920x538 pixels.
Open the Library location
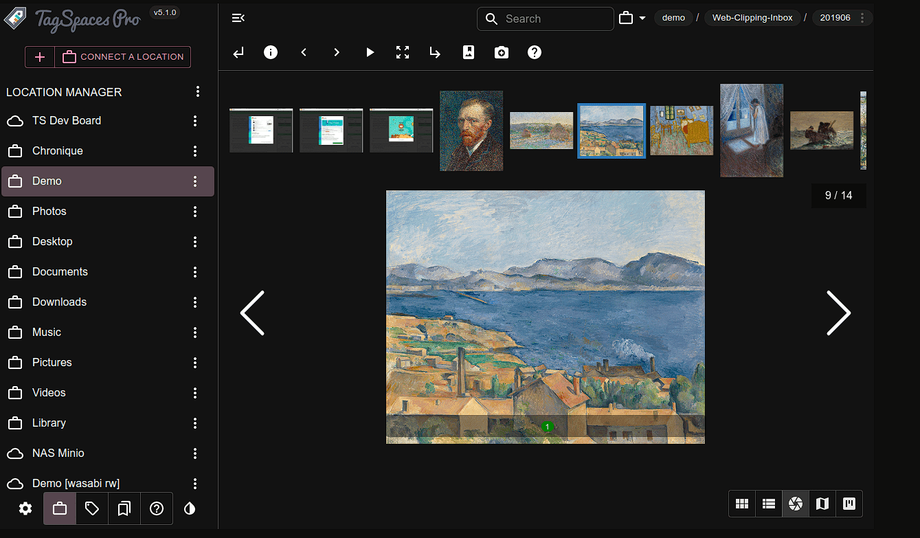[x=108, y=423]
